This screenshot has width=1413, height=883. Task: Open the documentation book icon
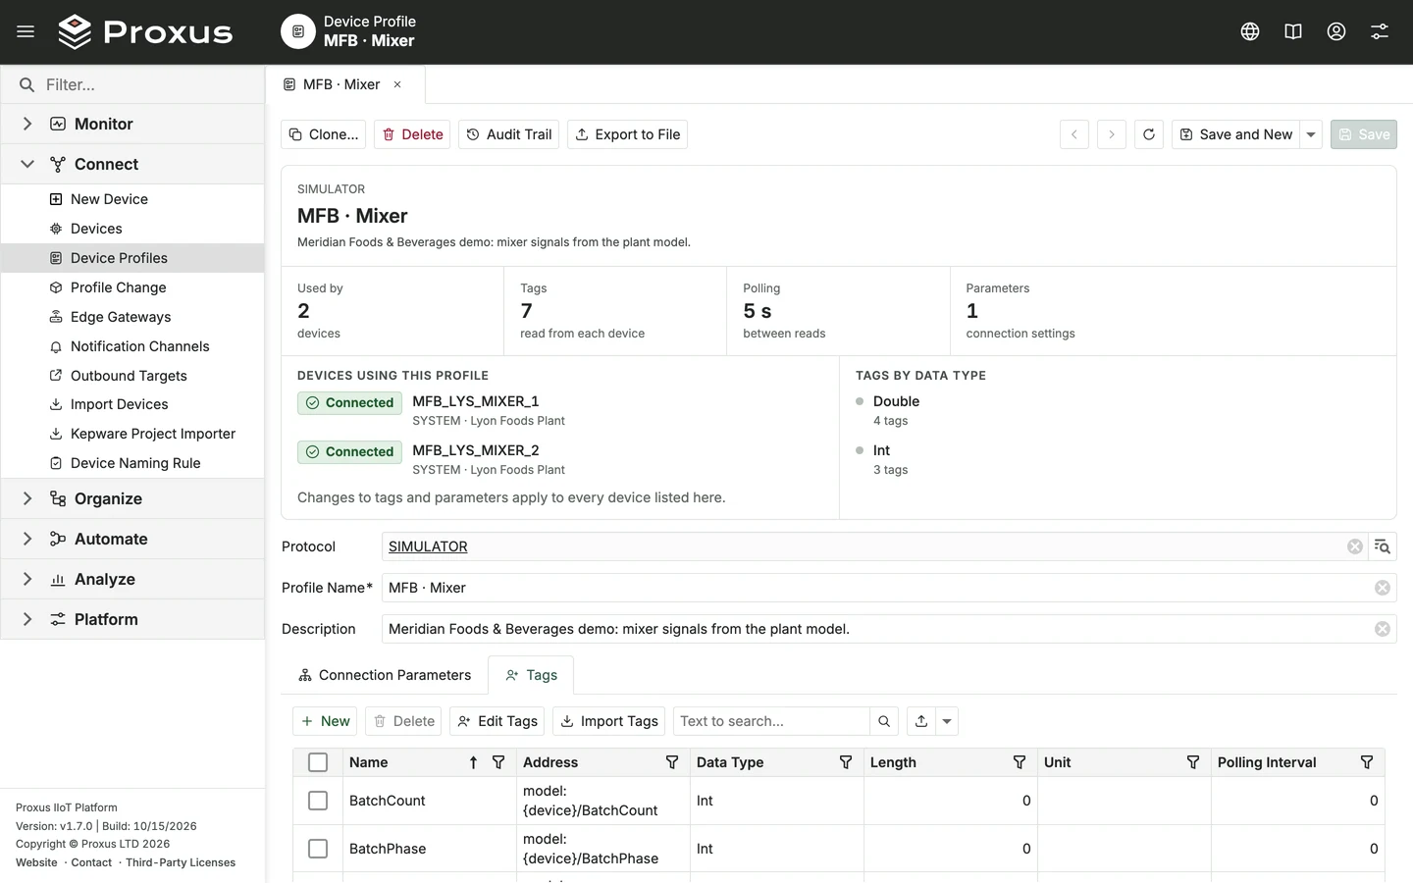point(1293,31)
